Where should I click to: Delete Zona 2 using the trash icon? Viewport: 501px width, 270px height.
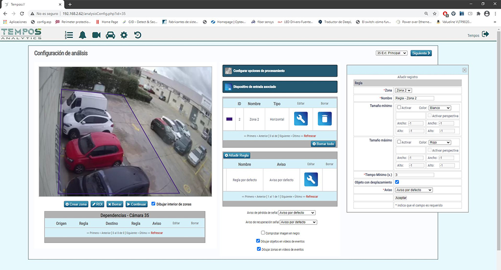coord(324,119)
